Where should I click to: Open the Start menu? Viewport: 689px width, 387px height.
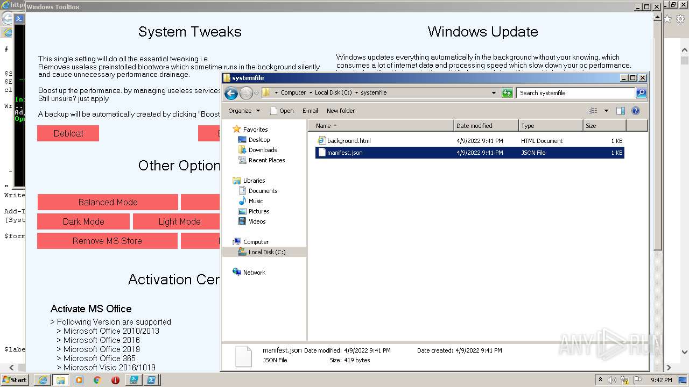[x=15, y=380]
